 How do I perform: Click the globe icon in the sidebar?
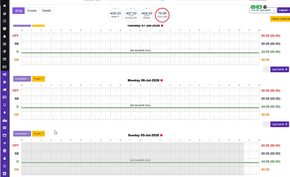(x=5, y=14)
